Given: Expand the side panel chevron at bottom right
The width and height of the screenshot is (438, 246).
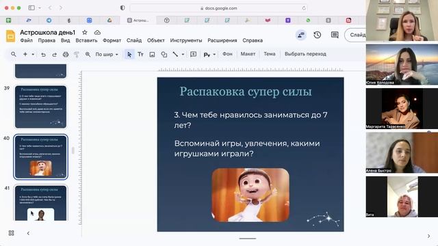Looking at the screenshot, I should [x=429, y=236].
